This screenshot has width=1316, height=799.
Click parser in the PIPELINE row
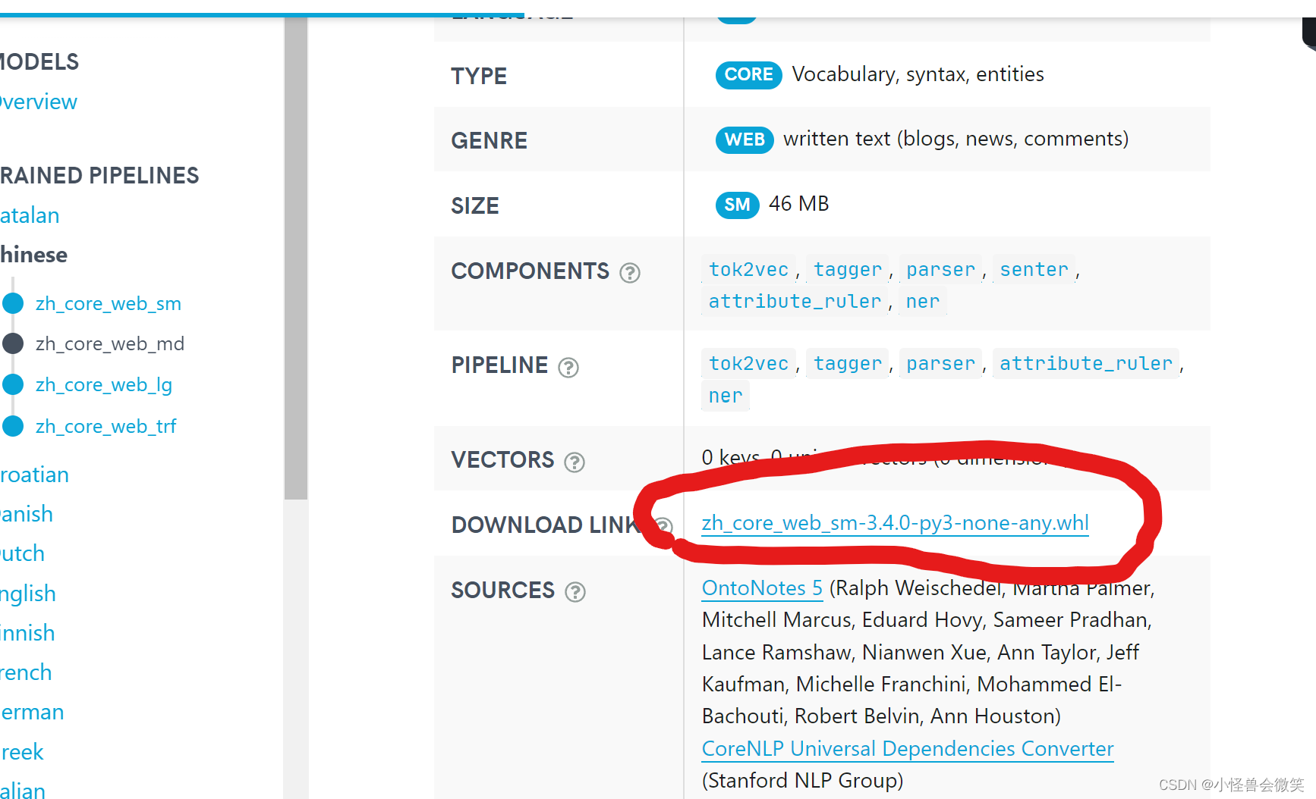coord(940,364)
